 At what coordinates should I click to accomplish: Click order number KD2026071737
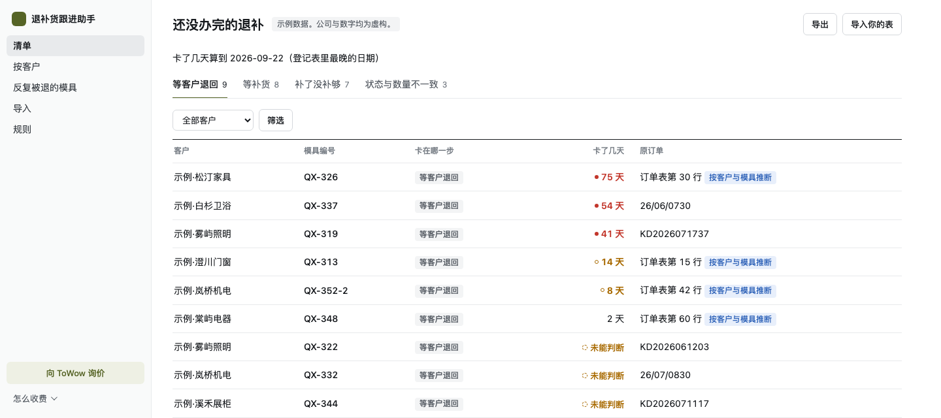(674, 234)
